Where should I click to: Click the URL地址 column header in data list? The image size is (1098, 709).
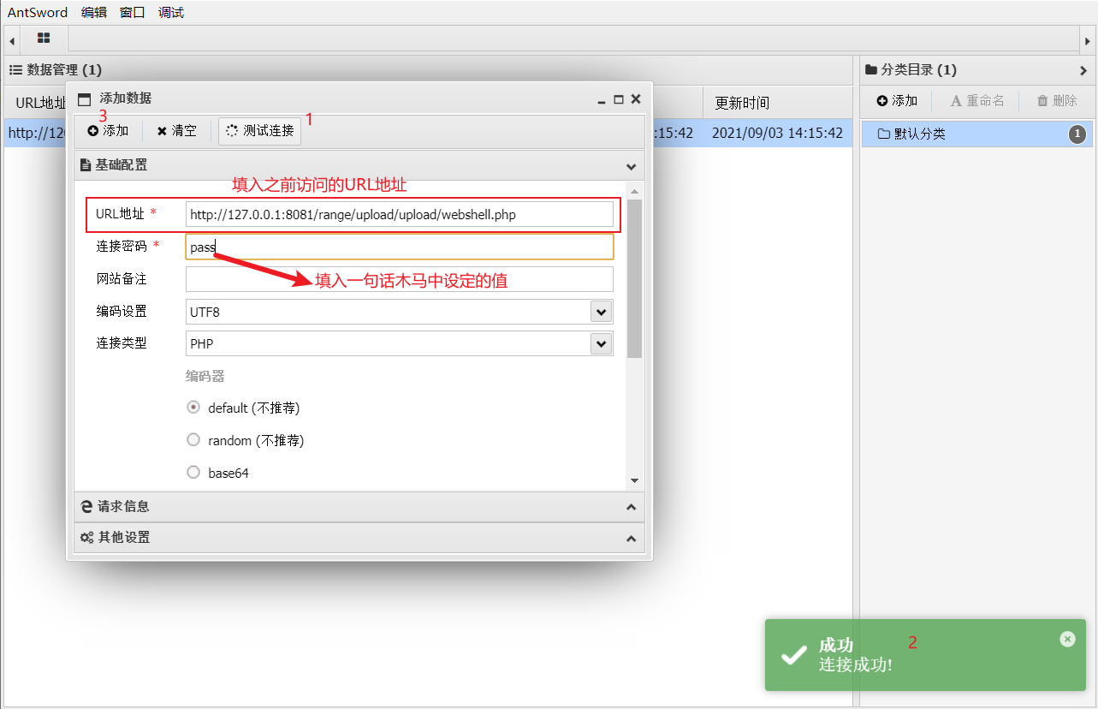tap(39, 103)
